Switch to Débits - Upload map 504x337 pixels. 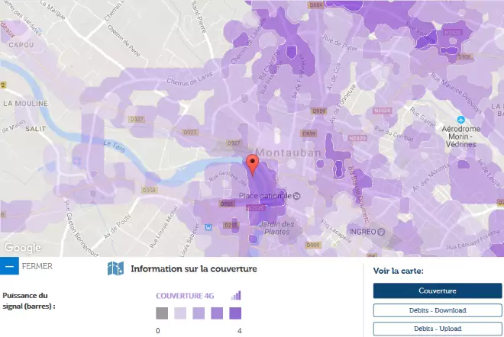pos(438,329)
